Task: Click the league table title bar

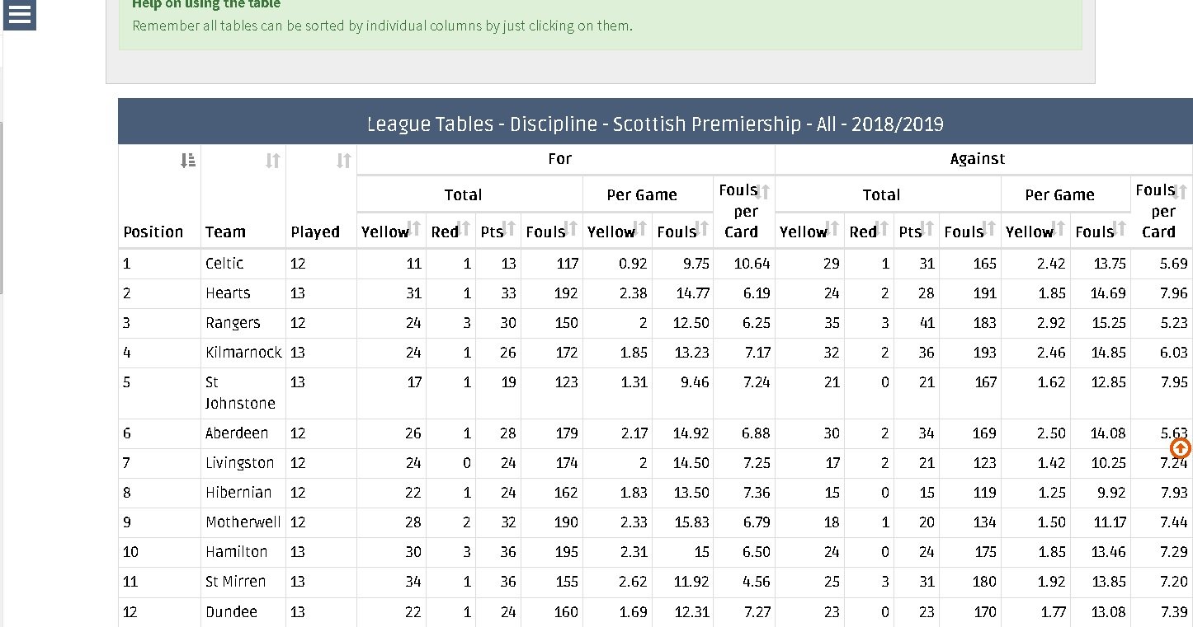Action: tap(655, 124)
